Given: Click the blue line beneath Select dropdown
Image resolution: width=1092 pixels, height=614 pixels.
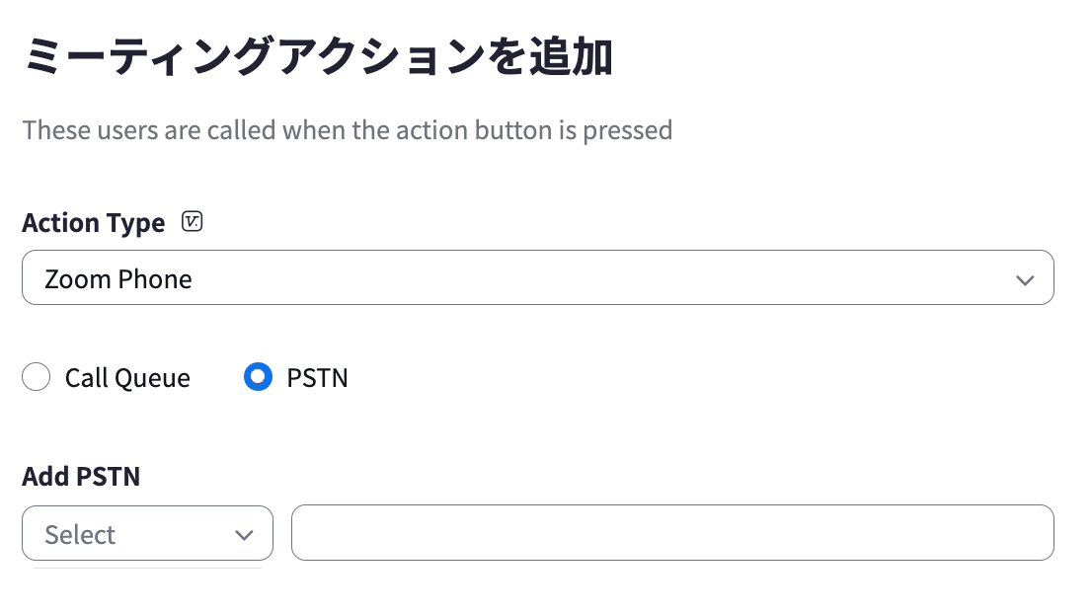Looking at the screenshot, I should click(x=148, y=568).
